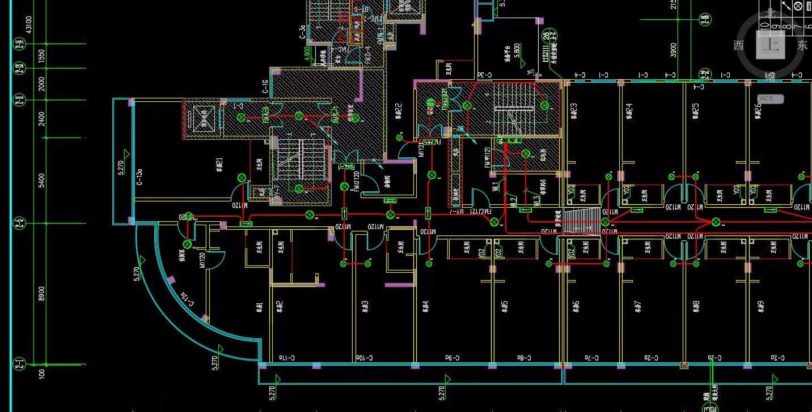Click the 北 (north) direction on ViewCube compass

point(770,13)
